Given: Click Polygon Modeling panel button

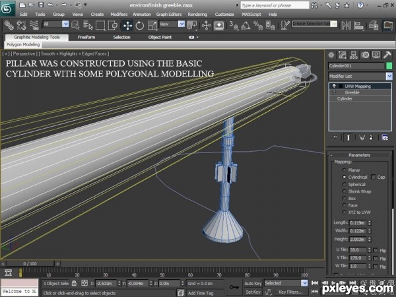Looking at the screenshot, I should (23, 45).
